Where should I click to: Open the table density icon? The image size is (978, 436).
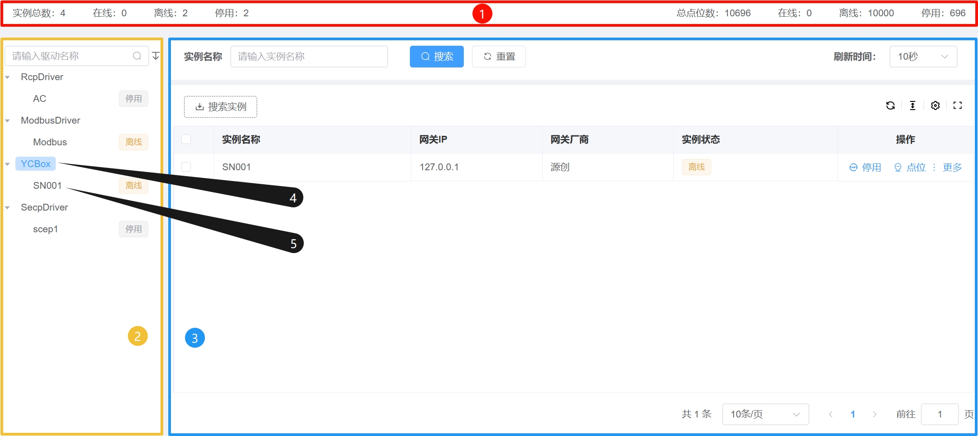coord(913,105)
